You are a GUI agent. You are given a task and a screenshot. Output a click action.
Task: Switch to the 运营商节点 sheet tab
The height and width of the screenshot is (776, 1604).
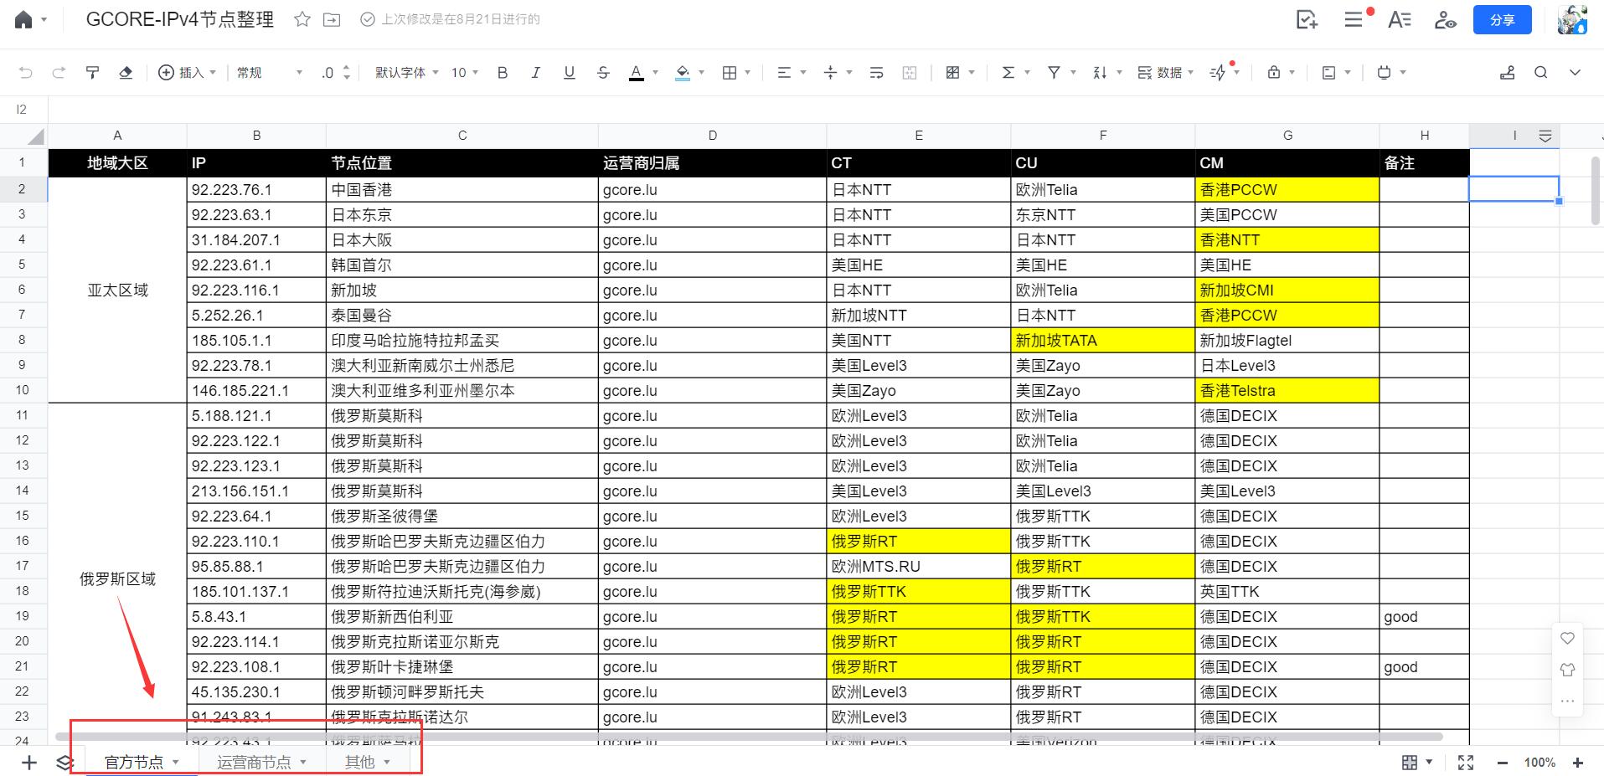pos(254,762)
